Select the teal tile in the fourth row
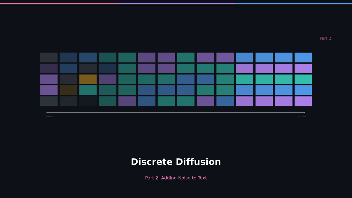Image resolution: width=352 pixels, height=198 pixels. (x=88, y=90)
